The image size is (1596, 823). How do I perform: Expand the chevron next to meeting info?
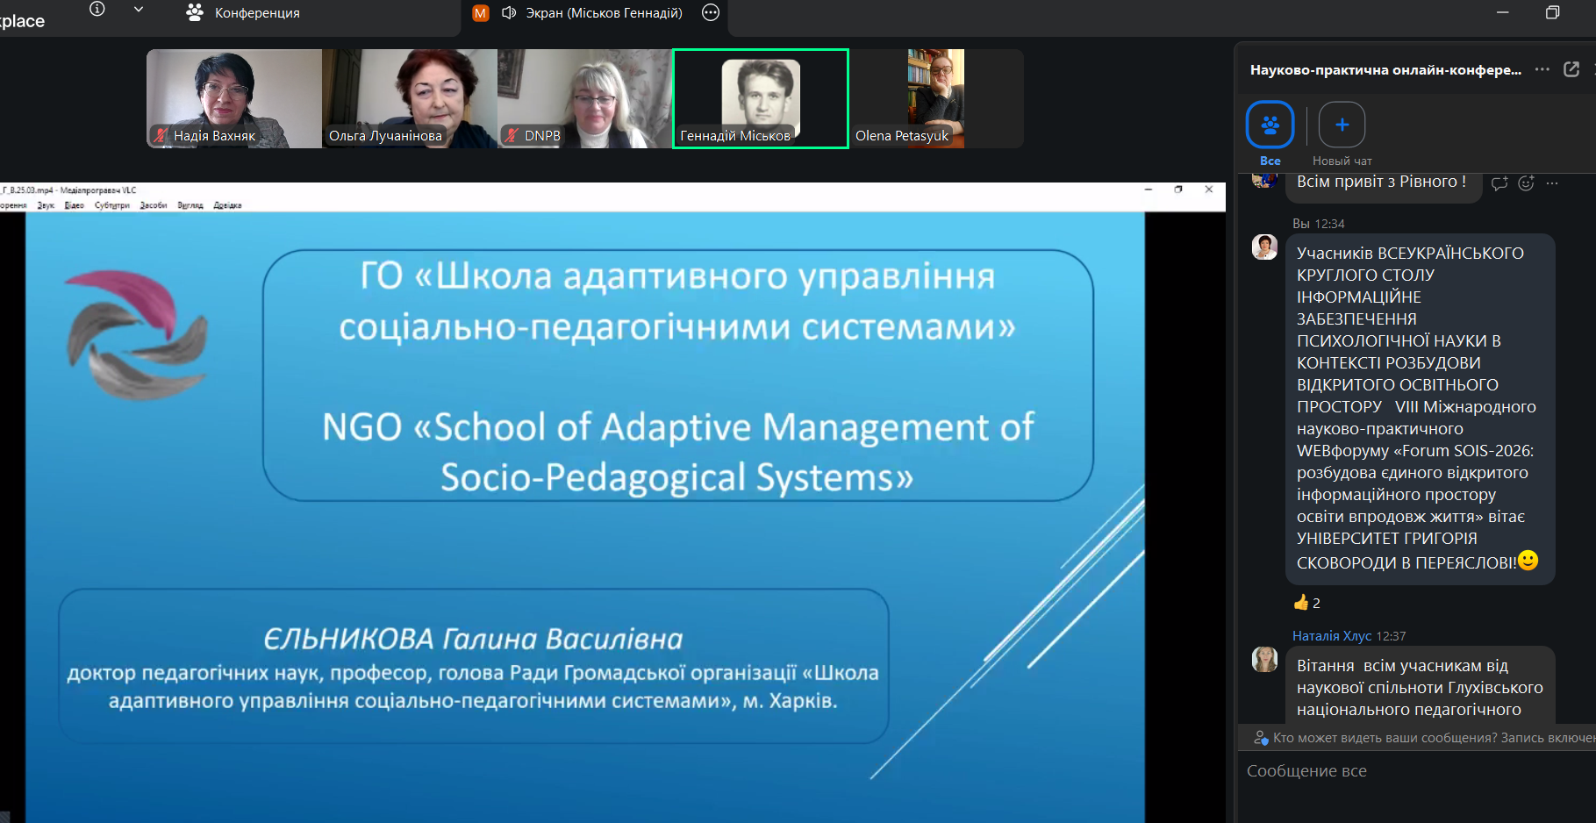(x=138, y=10)
